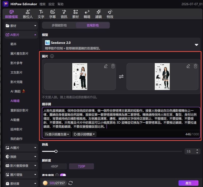The height and width of the screenshot is (187, 203).
Task: Select AI動畫 in the sidebar
Action: (15, 120)
